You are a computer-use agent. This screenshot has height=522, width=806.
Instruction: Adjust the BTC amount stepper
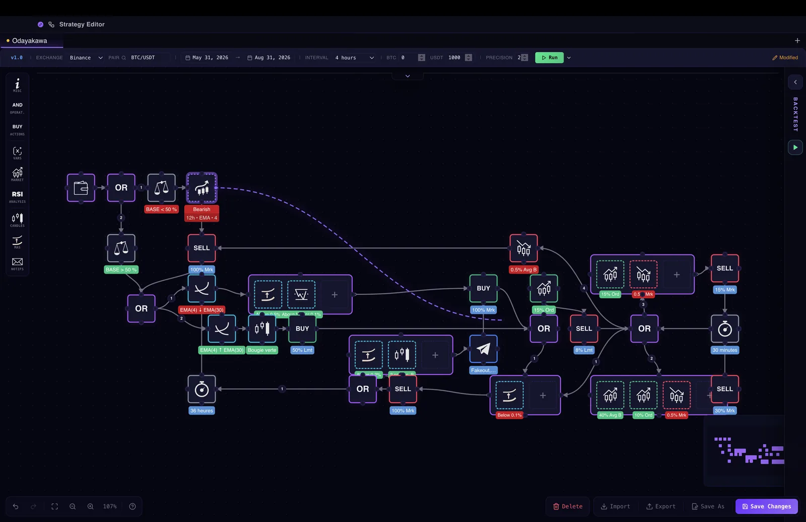[422, 57]
